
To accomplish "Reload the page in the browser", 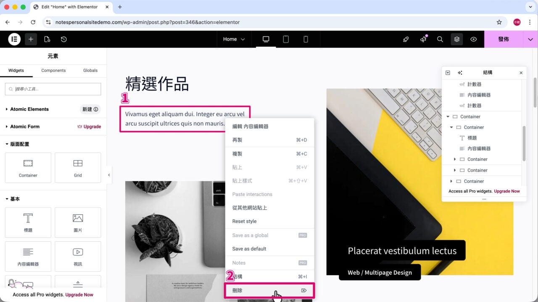I will 33,22.
